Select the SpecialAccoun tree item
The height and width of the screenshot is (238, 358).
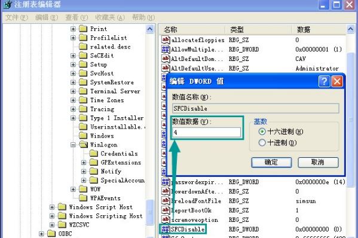pyautogui.click(x=123, y=180)
